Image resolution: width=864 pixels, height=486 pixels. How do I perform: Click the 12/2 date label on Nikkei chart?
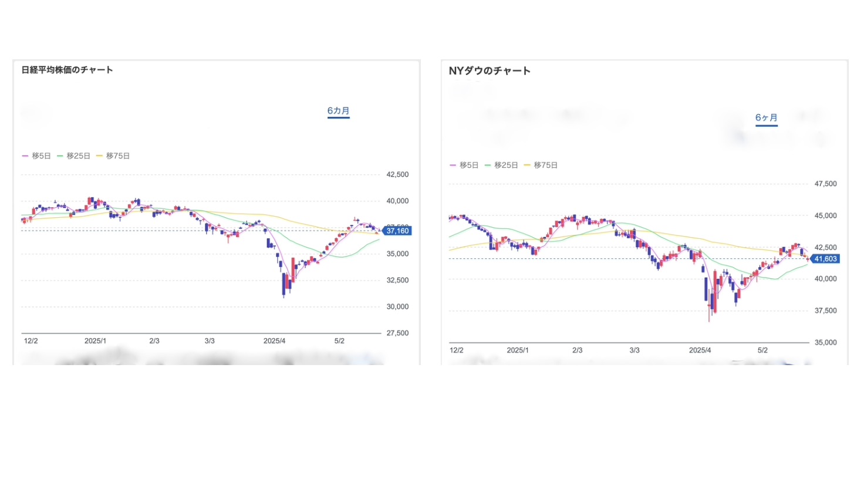(x=31, y=341)
